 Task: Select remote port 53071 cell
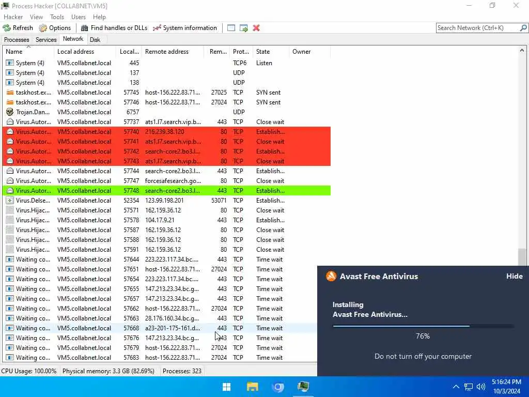click(219, 201)
